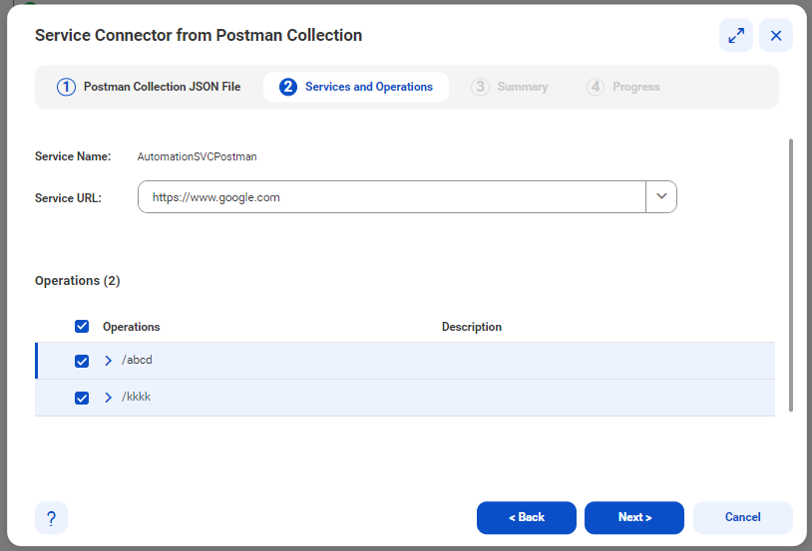Click the Cancel button
This screenshot has height=551, width=812.
[x=742, y=517]
